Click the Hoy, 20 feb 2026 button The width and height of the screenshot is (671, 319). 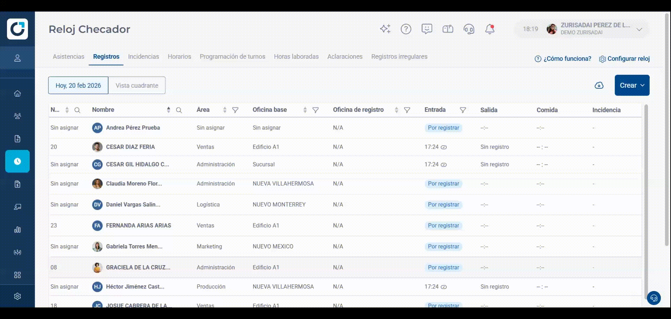pos(78,85)
